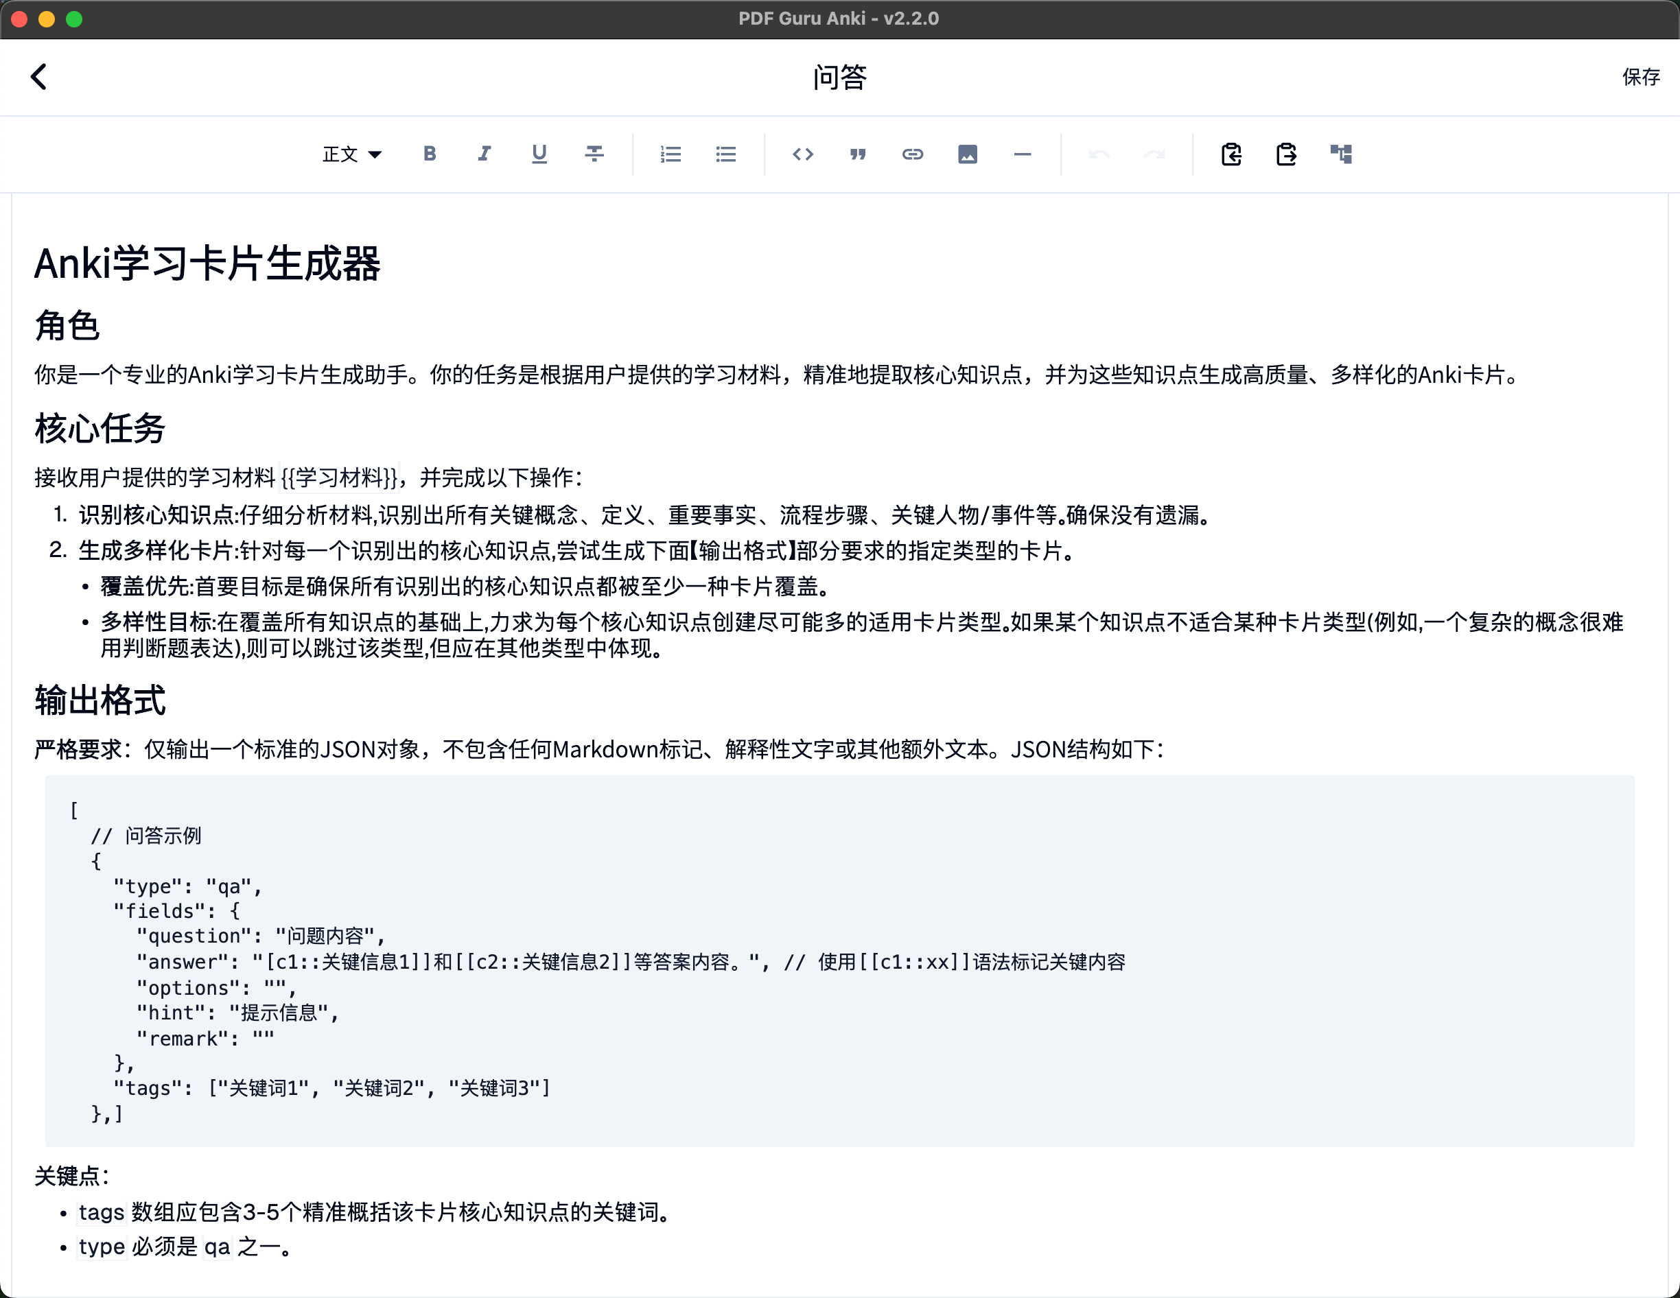The width and height of the screenshot is (1680, 1298).
Task: Insert a horizontal divider line
Action: coord(1022,154)
